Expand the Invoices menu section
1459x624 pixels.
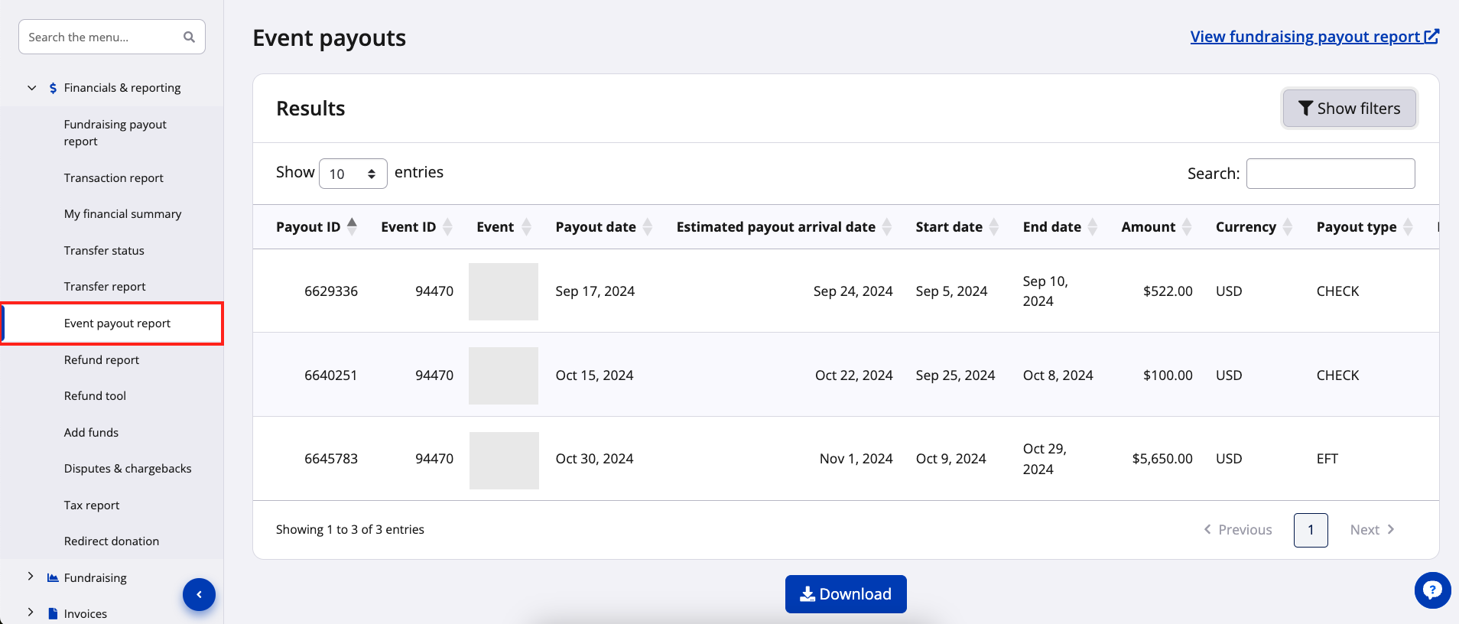click(x=31, y=613)
